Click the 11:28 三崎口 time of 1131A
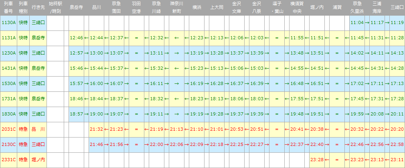This screenshot has height=168, width=405. coord(397,38)
